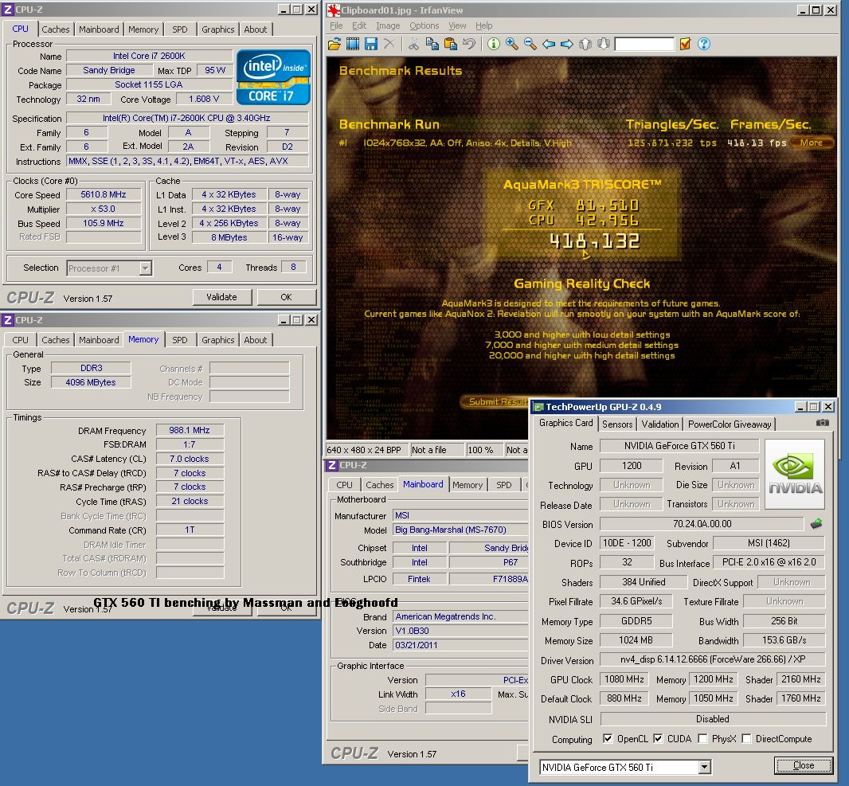Click the DRAM Frequency 988.1 MHz value
849x786 pixels.
[190, 430]
